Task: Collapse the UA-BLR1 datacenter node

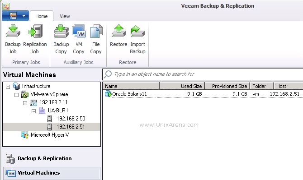Action: click(33, 111)
